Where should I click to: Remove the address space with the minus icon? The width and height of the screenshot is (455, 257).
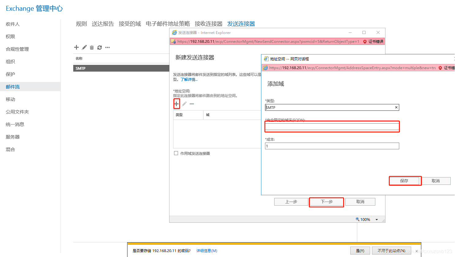click(x=192, y=104)
